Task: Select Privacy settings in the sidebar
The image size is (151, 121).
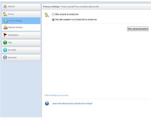Action: pyautogui.click(x=21, y=21)
